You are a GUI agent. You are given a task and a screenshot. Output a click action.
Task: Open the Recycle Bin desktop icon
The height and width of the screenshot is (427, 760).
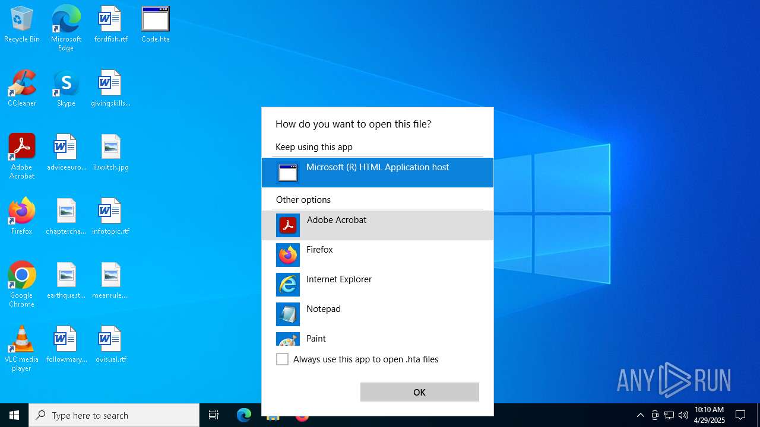[x=22, y=24]
